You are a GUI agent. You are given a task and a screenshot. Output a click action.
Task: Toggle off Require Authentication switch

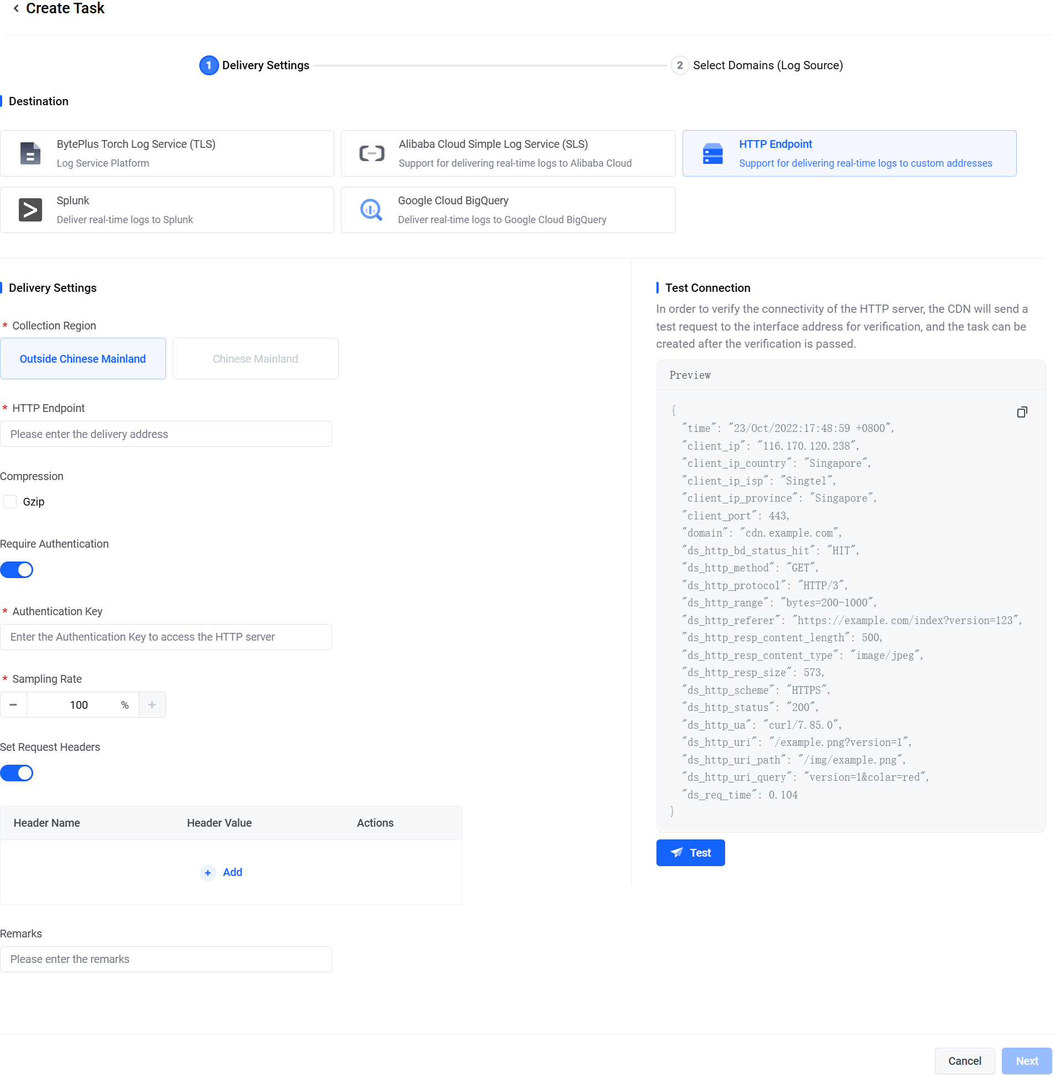[x=17, y=570]
